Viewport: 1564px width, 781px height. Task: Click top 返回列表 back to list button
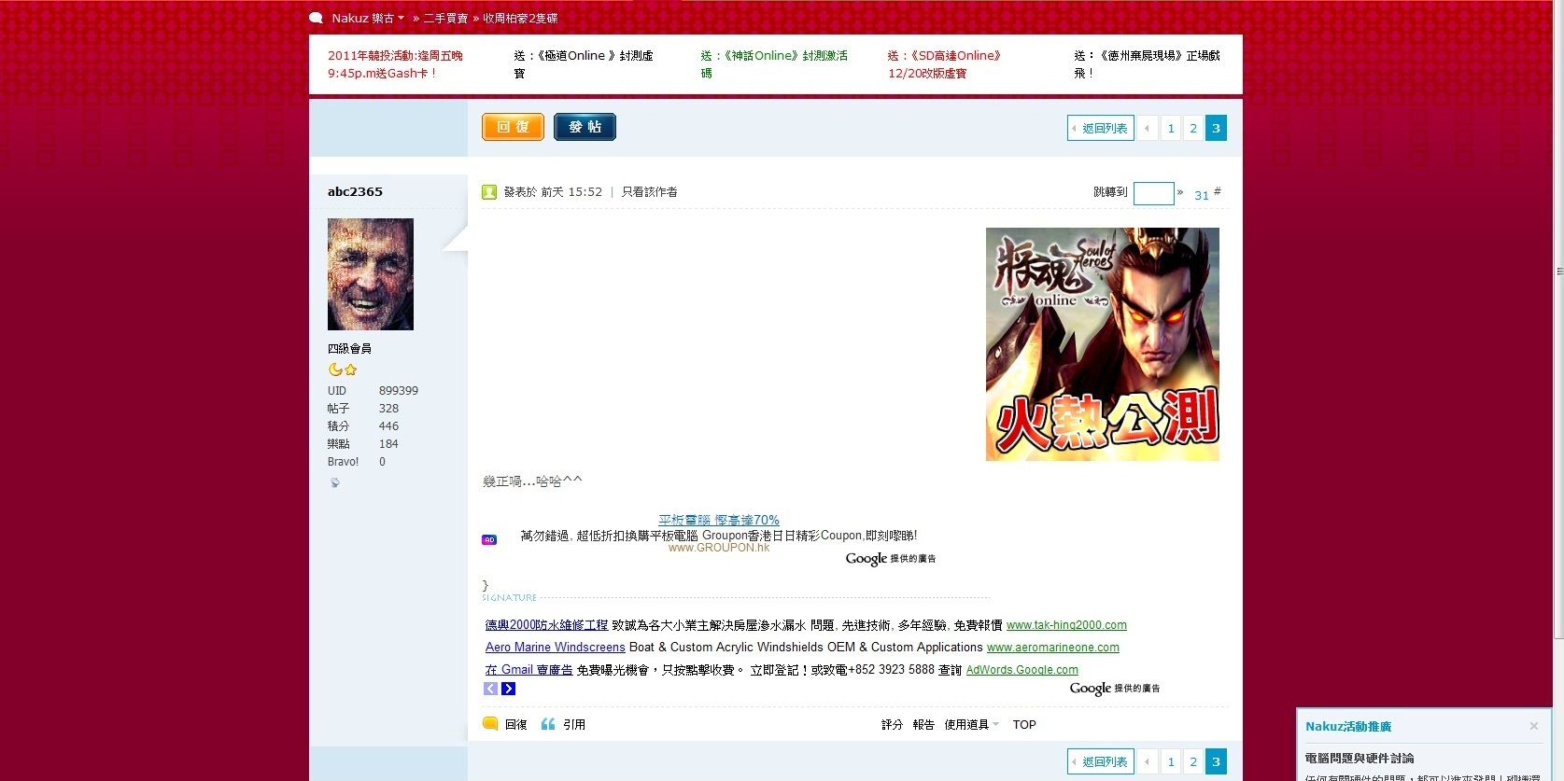[x=1101, y=128]
